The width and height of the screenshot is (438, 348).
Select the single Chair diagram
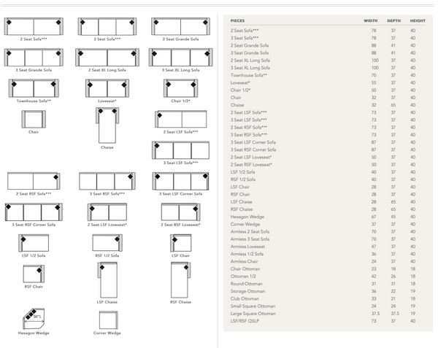[x=34, y=119]
